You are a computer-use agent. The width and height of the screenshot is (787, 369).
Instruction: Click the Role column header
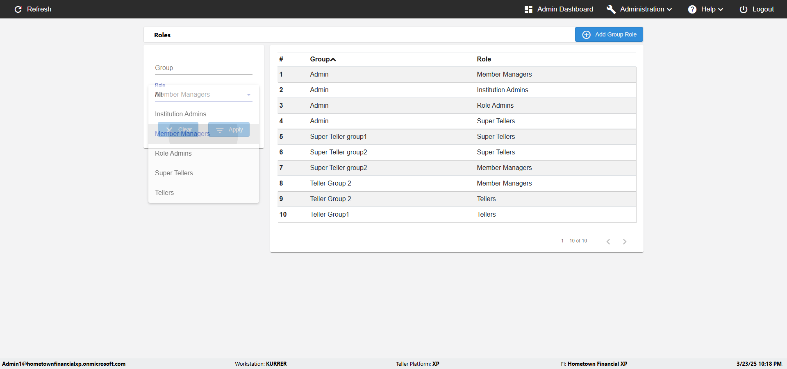click(484, 59)
